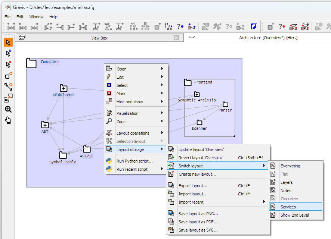Open the Help menu
Screen dimensions: 331x239
(x=53, y=17)
